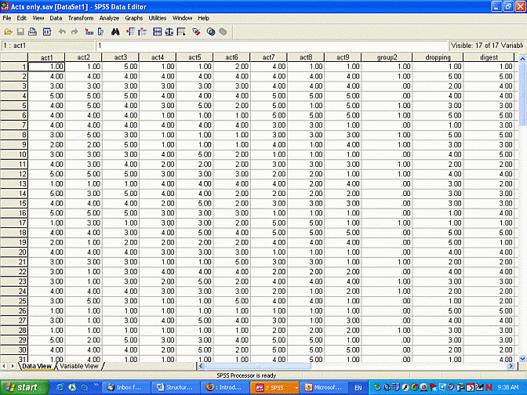Open the Microsof... PowerPoint taskbar button
The image size is (527, 395).
[x=323, y=387]
